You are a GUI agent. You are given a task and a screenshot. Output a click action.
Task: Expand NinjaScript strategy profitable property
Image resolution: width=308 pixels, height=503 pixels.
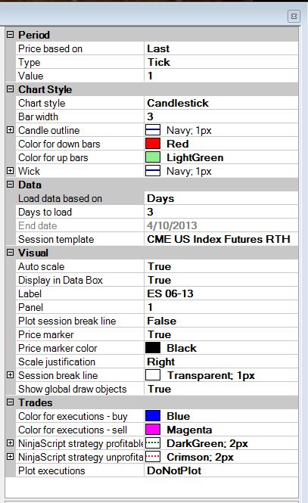pyautogui.click(x=11, y=443)
